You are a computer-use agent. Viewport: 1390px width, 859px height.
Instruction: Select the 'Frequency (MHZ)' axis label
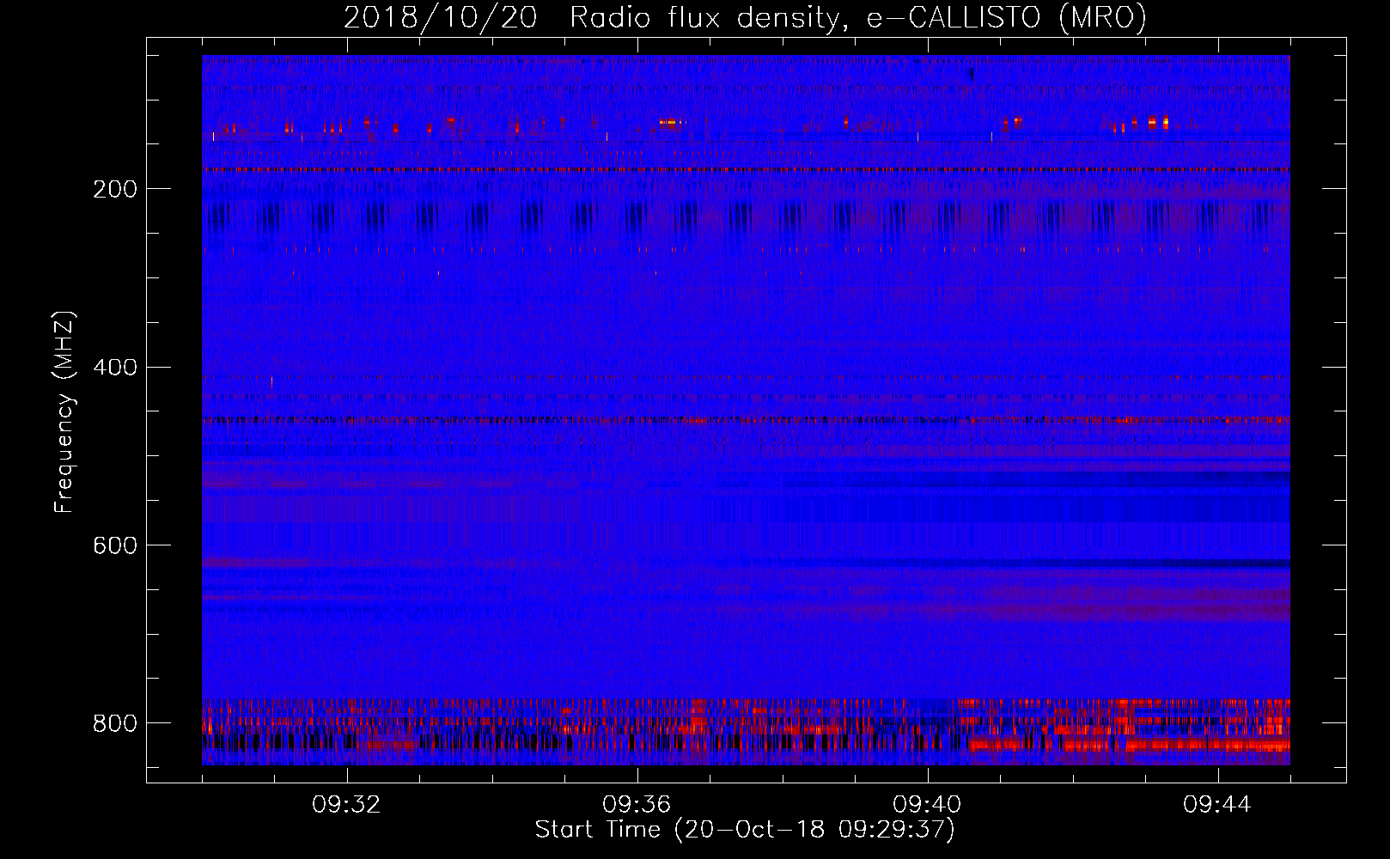coord(64,411)
